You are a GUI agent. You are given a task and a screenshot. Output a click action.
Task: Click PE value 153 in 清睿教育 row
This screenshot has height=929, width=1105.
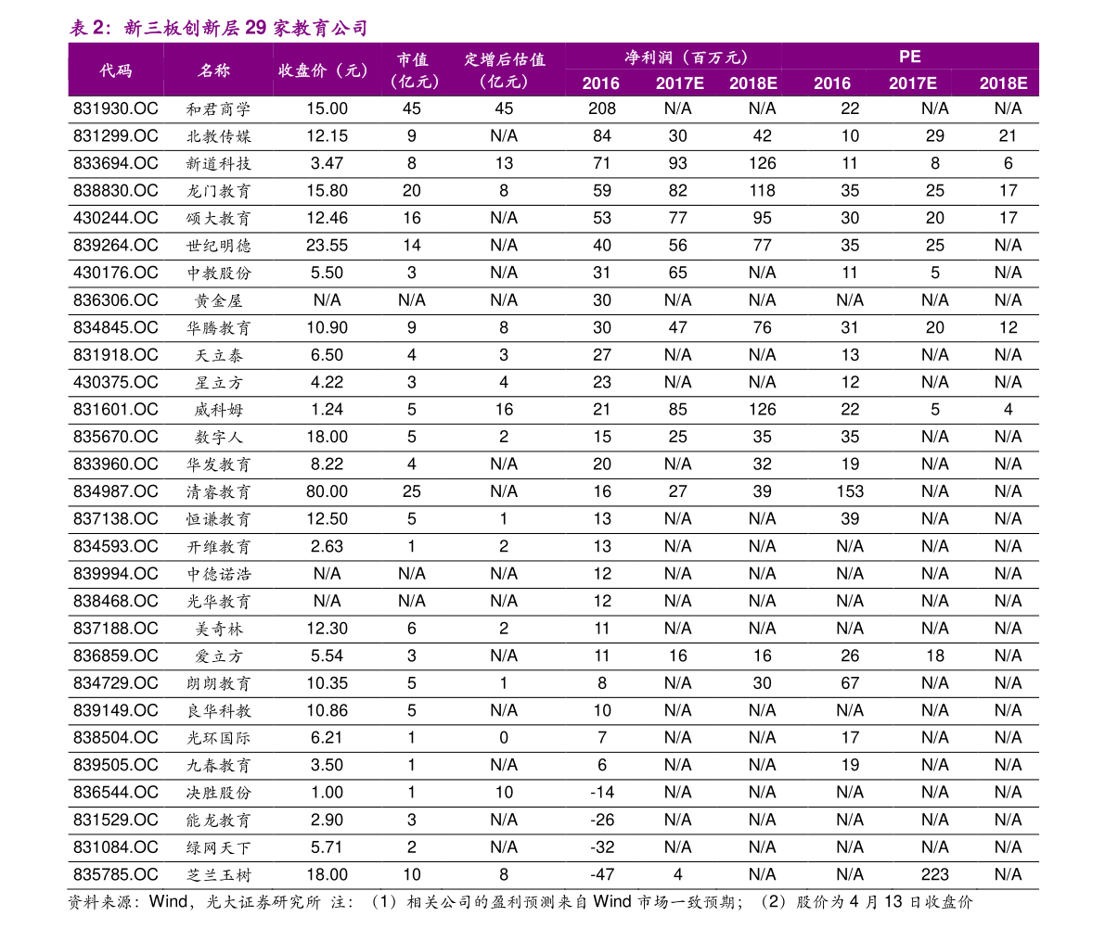[850, 491]
